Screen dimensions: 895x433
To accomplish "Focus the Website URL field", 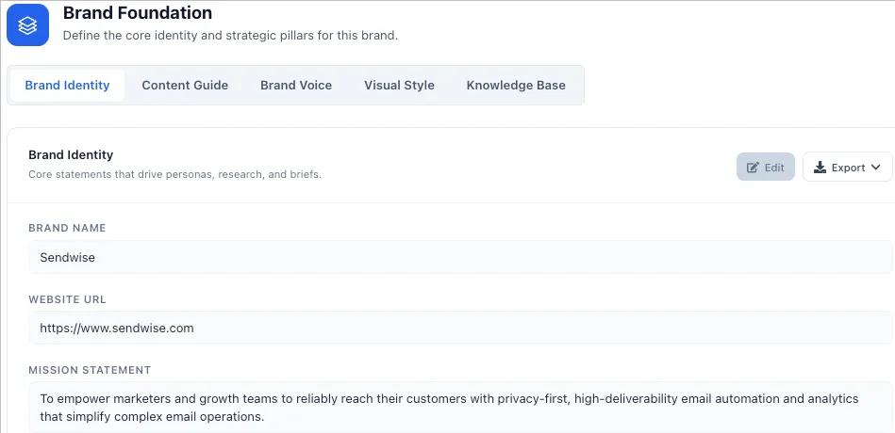I will tap(460, 328).
